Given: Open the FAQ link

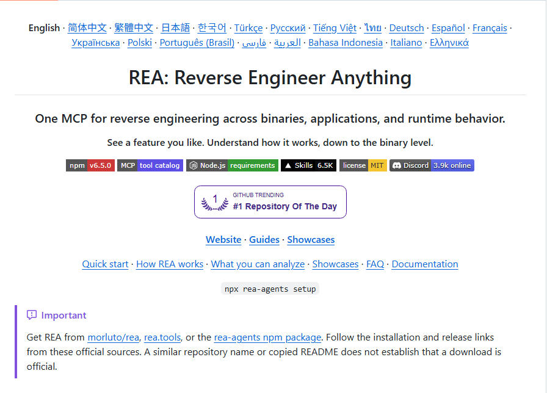Looking at the screenshot, I should [375, 264].
